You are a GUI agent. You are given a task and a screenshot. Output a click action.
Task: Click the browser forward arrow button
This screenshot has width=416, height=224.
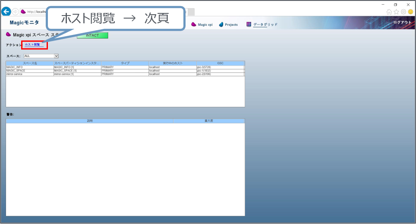coord(16,12)
